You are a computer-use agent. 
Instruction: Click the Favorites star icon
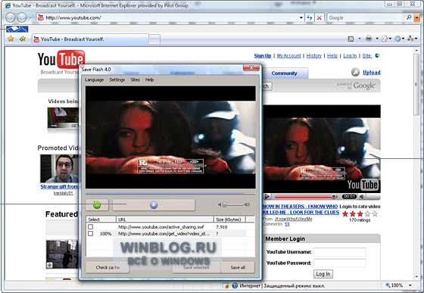pyautogui.click(x=11, y=39)
